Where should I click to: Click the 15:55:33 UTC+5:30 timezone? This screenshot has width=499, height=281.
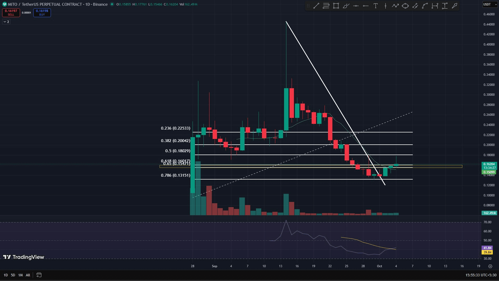[481, 275]
